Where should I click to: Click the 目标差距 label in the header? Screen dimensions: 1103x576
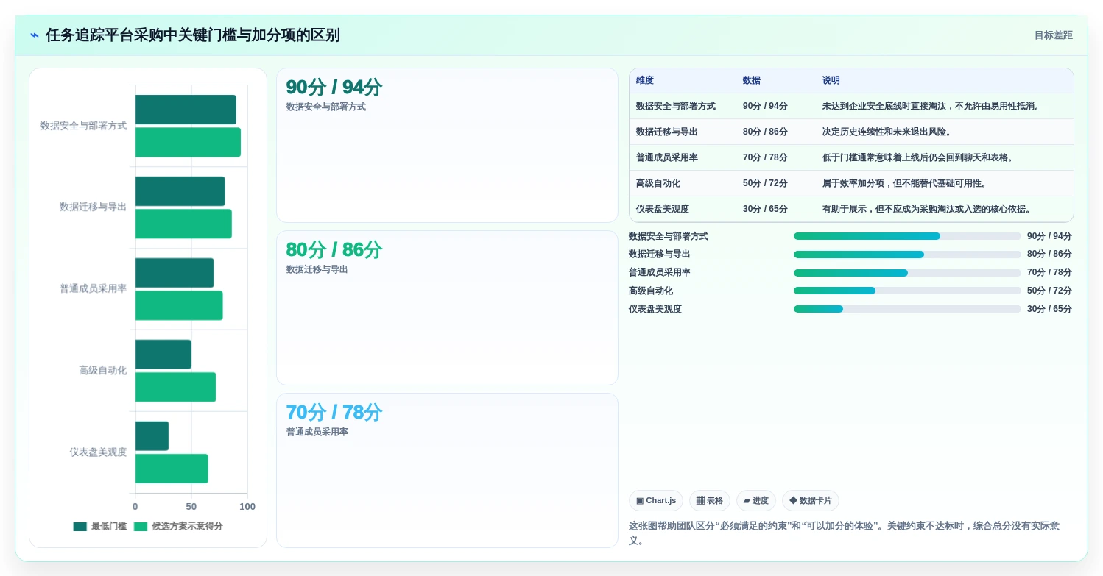pyautogui.click(x=1053, y=35)
